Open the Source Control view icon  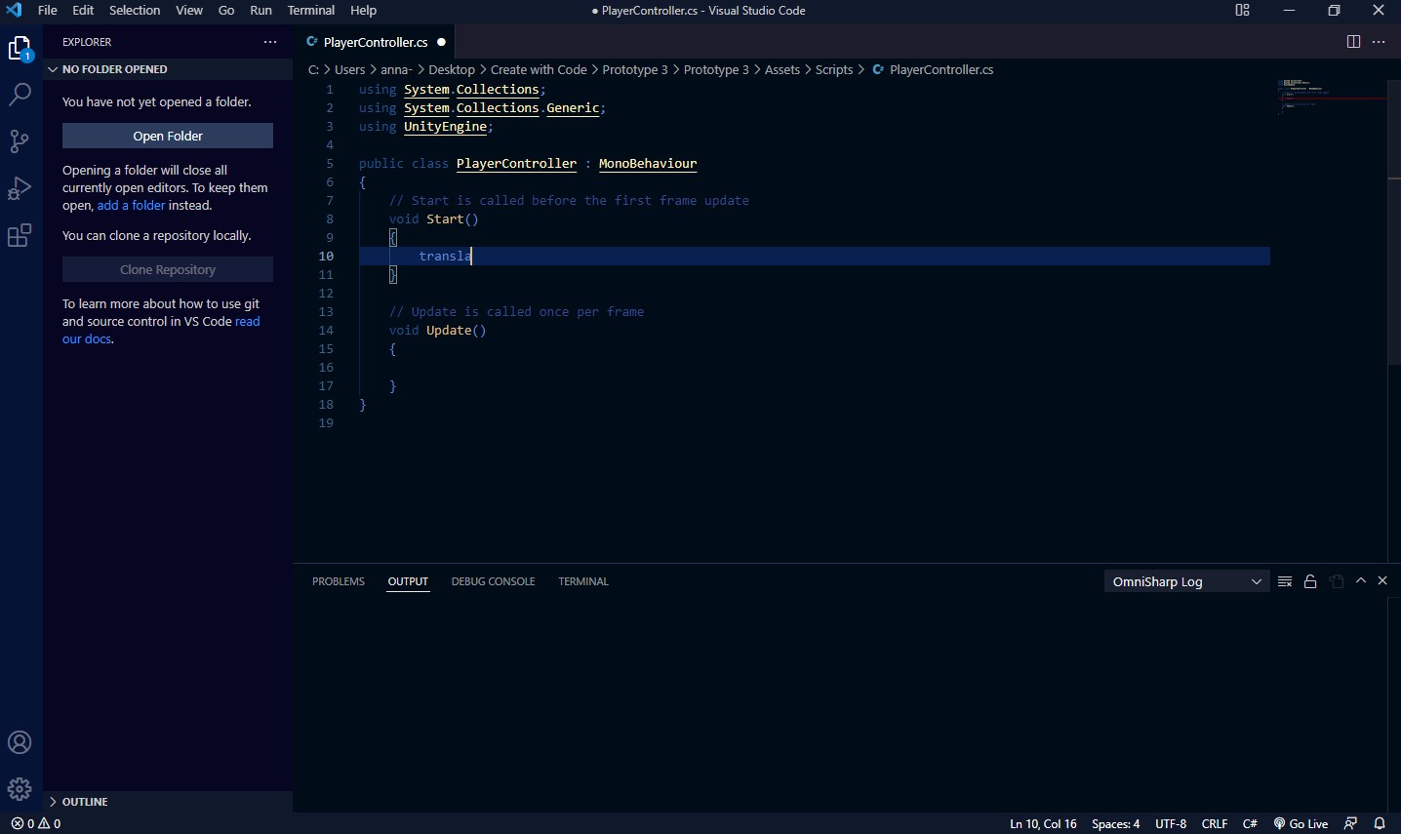click(x=20, y=141)
